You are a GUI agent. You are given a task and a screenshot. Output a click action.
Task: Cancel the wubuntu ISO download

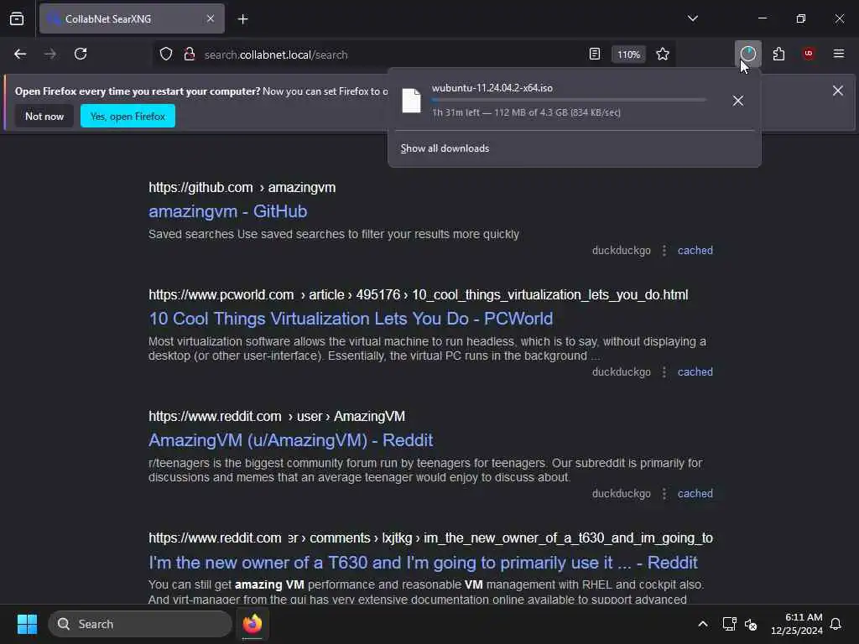click(738, 101)
